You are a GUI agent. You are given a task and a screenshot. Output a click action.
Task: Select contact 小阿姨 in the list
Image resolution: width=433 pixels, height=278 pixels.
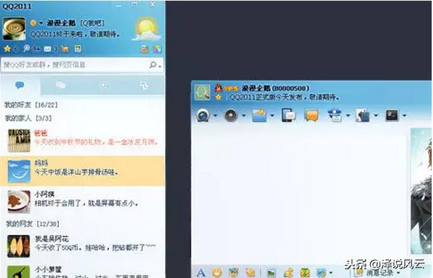83,202
